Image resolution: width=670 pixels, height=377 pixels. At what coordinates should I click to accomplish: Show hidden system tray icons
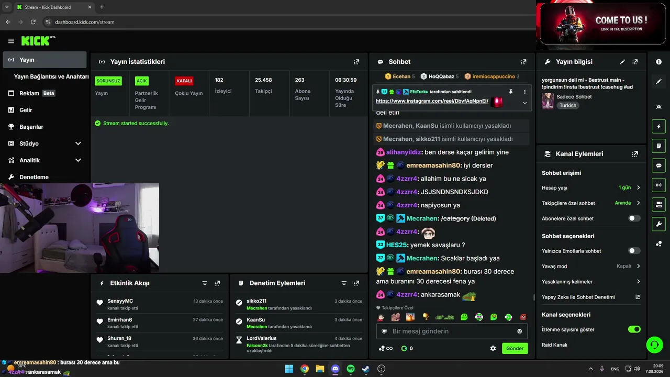[x=590, y=369]
